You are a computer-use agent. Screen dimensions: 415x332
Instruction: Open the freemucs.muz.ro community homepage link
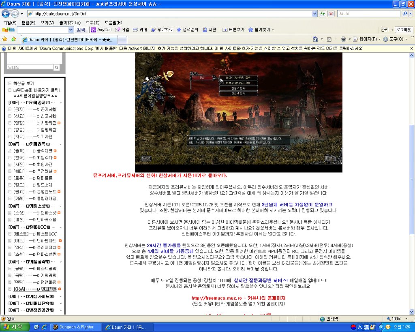[x=238, y=298]
